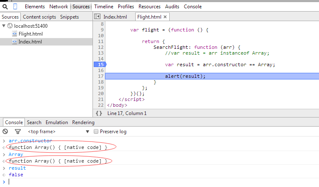Collapse the localhost:51400 tree node

click(4, 26)
